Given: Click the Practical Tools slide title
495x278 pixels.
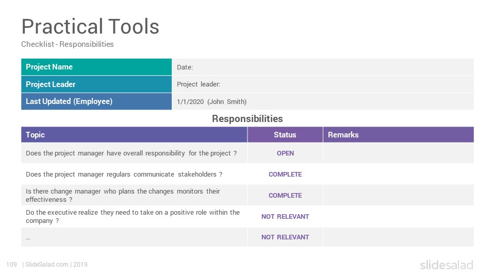Looking at the screenshot, I should click(90, 26).
